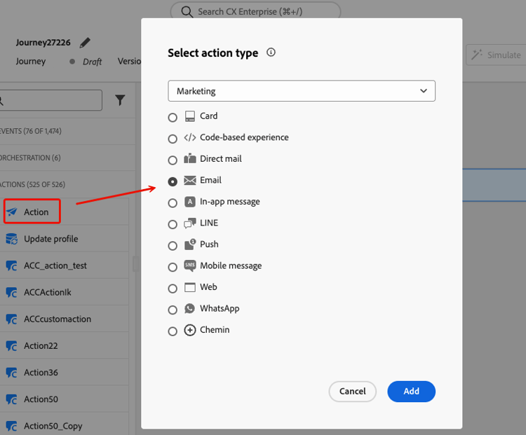The image size is (526, 435).
Task: Click the Cancel button
Action: click(353, 391)
